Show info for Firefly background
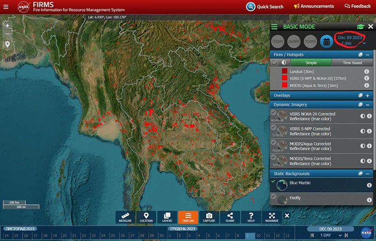This screenshot has height=241, width=376. point(369,200)
